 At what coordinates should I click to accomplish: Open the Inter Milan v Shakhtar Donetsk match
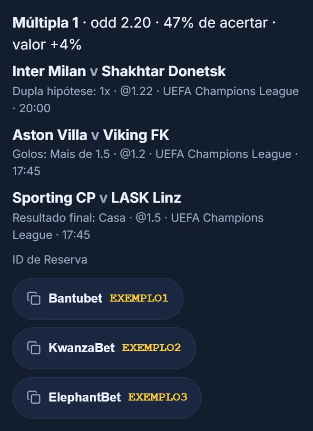119,71
